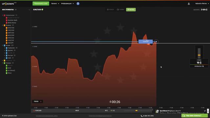
Task: Click the Twitter bird icon
Action: pyautogui.click(x=205, y=111)
